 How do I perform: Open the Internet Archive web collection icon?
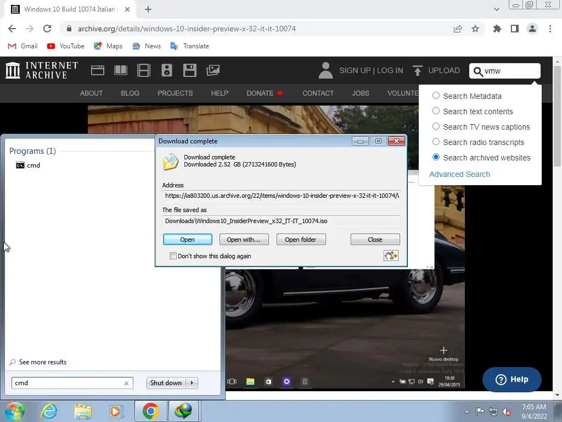pyautogui.click(x=98, y=70)
